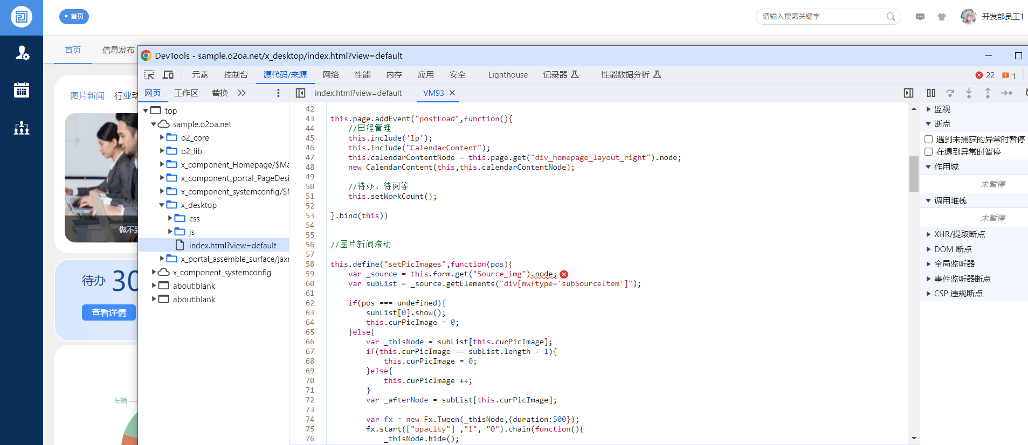Click the pause script execution icon
The image size is (1028, 445).
[931, 93]
